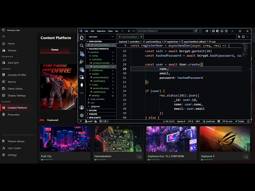Viewport: 255px width, 191px height.
Task: Open the Explorer view in VS Code
Action: 82,38
